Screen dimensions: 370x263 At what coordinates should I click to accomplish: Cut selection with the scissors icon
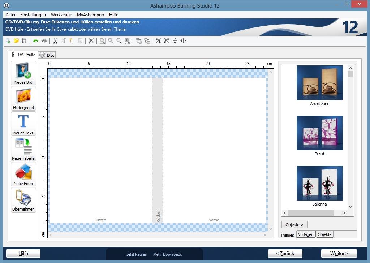click(x=55, y=41)
